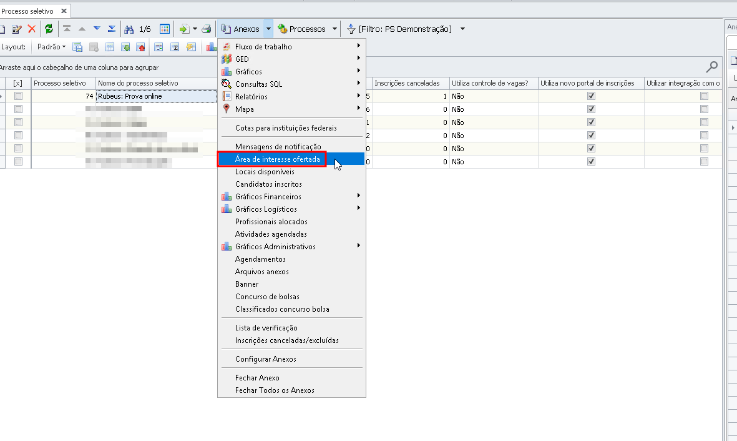
Task: Click the magnifier search icon above the grid
Action: point(711,67)
